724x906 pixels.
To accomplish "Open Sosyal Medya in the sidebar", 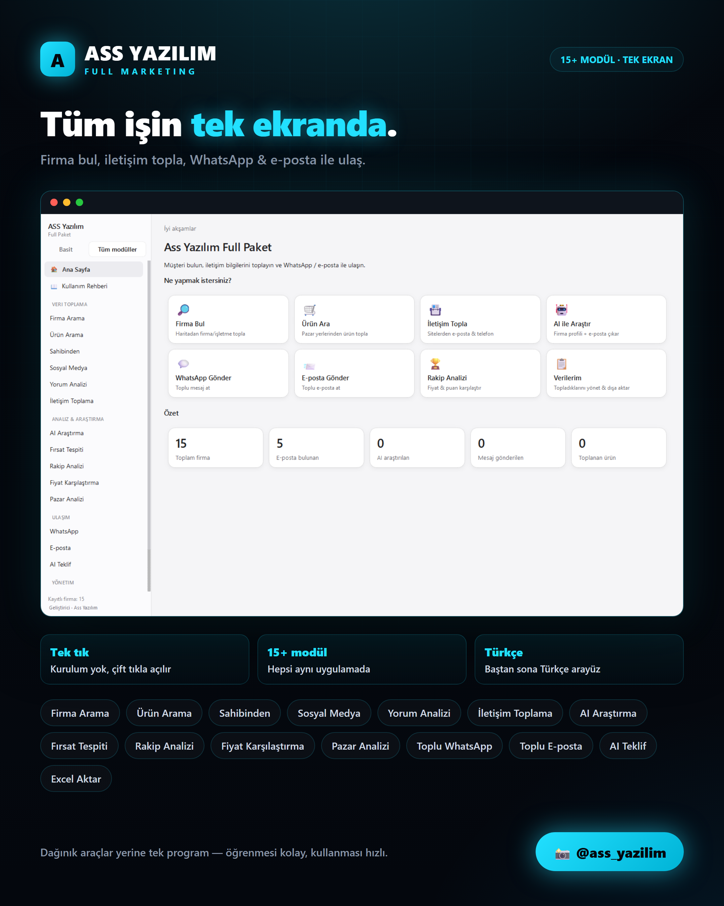I will point(68,368).
